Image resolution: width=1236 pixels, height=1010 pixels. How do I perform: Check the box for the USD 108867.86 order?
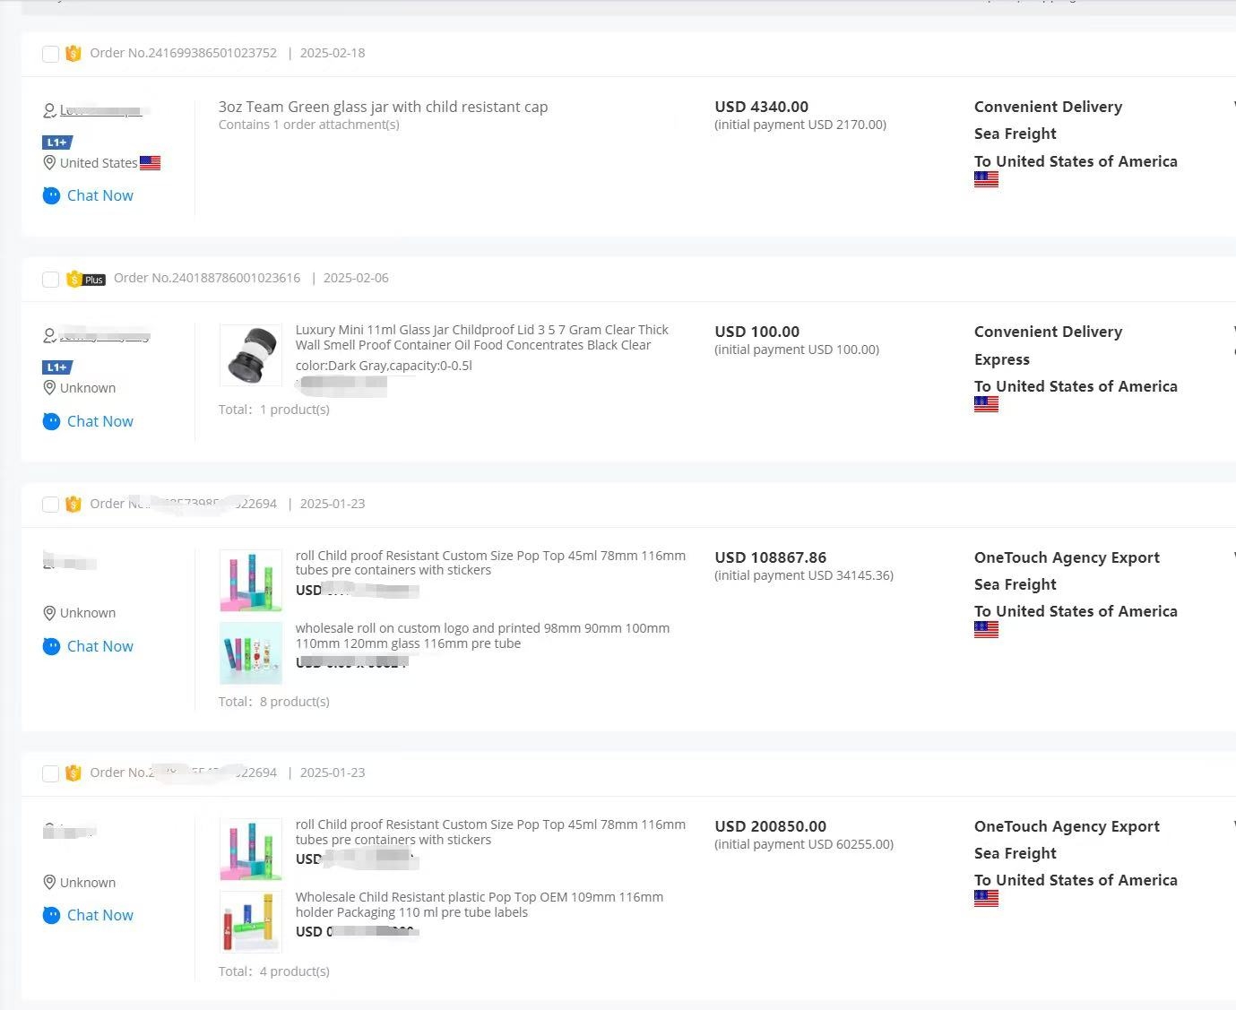51,505
